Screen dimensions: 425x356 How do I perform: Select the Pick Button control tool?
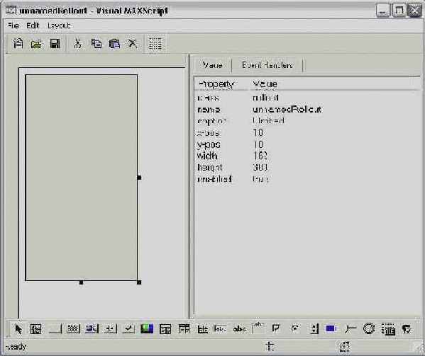tap(110, 328)
